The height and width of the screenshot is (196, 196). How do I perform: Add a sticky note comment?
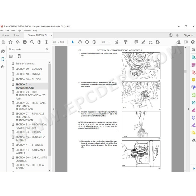[136, 42]
